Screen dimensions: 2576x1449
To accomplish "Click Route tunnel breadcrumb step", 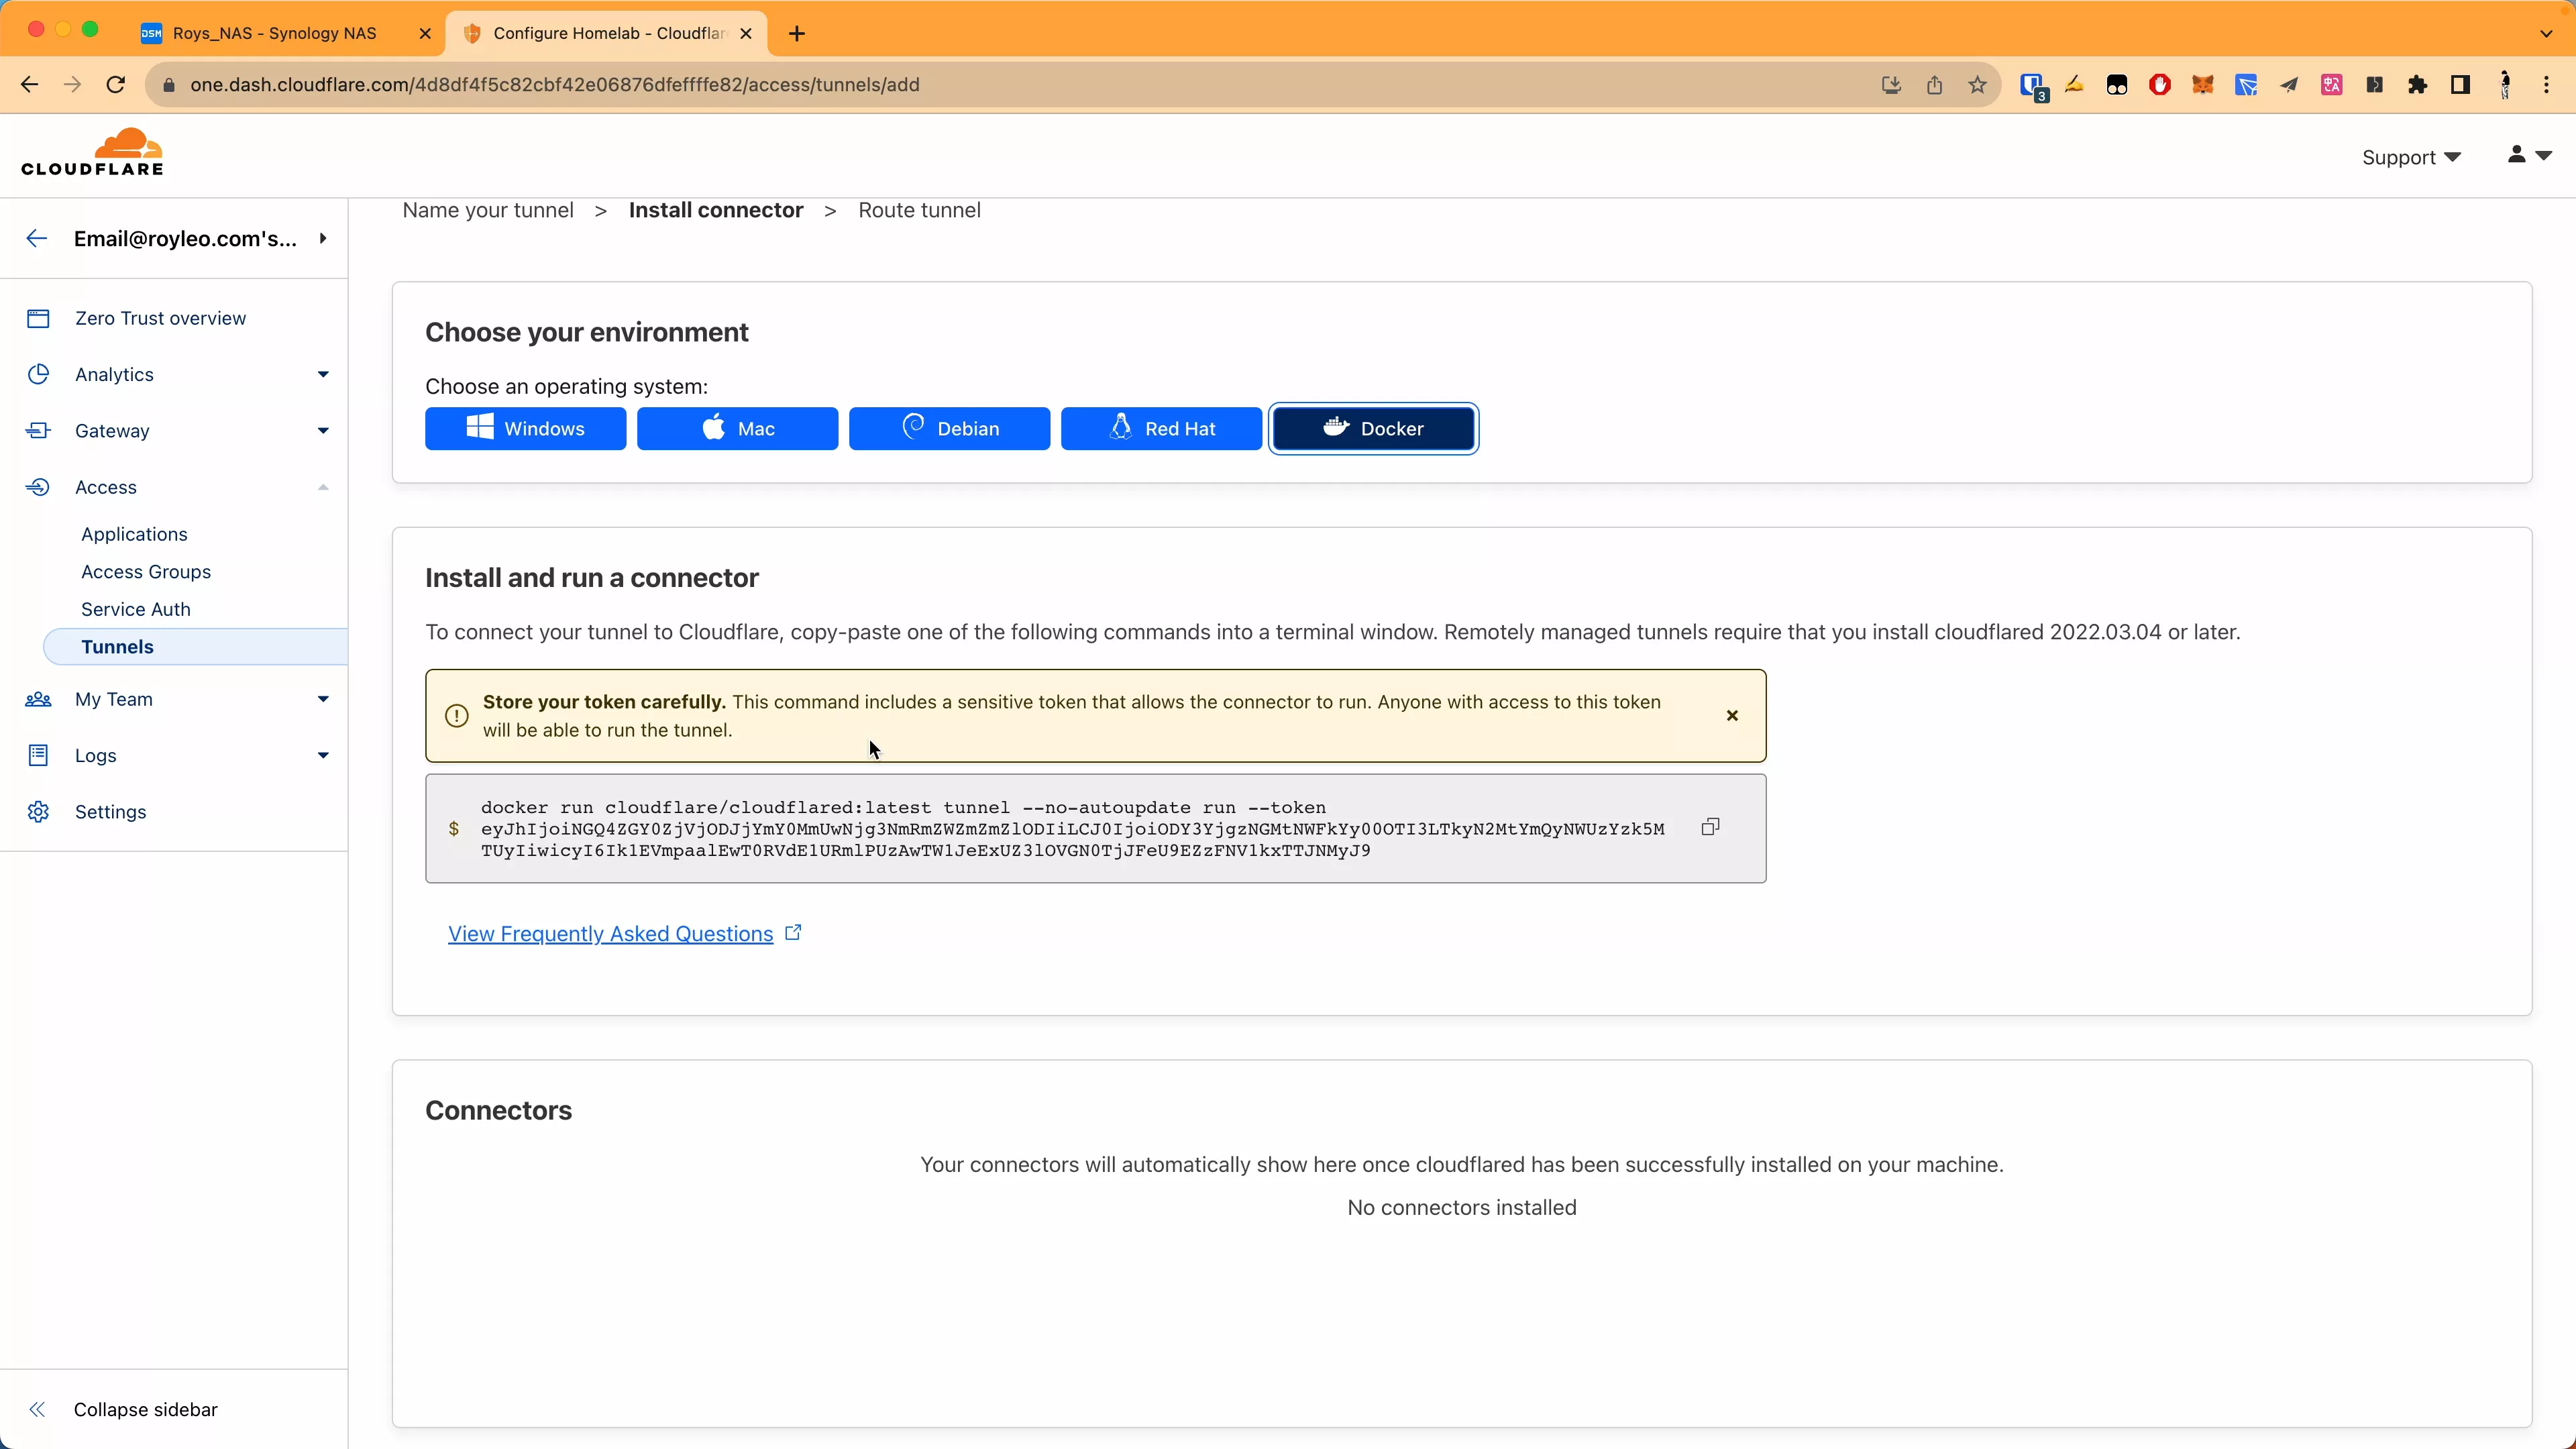I will pos(919,210).
